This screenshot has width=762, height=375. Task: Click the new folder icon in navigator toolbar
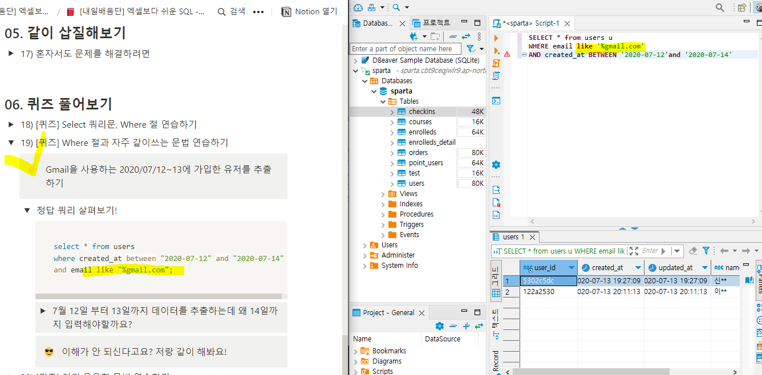pos(435,36)
